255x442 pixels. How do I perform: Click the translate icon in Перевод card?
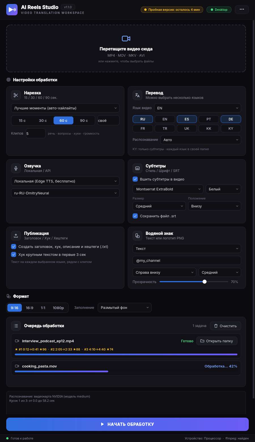coord(137,95)
